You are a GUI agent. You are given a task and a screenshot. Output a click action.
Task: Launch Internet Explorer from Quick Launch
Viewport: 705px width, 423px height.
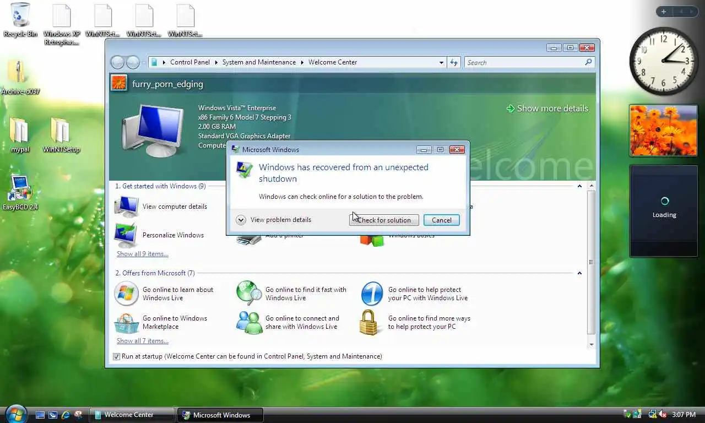66,415
